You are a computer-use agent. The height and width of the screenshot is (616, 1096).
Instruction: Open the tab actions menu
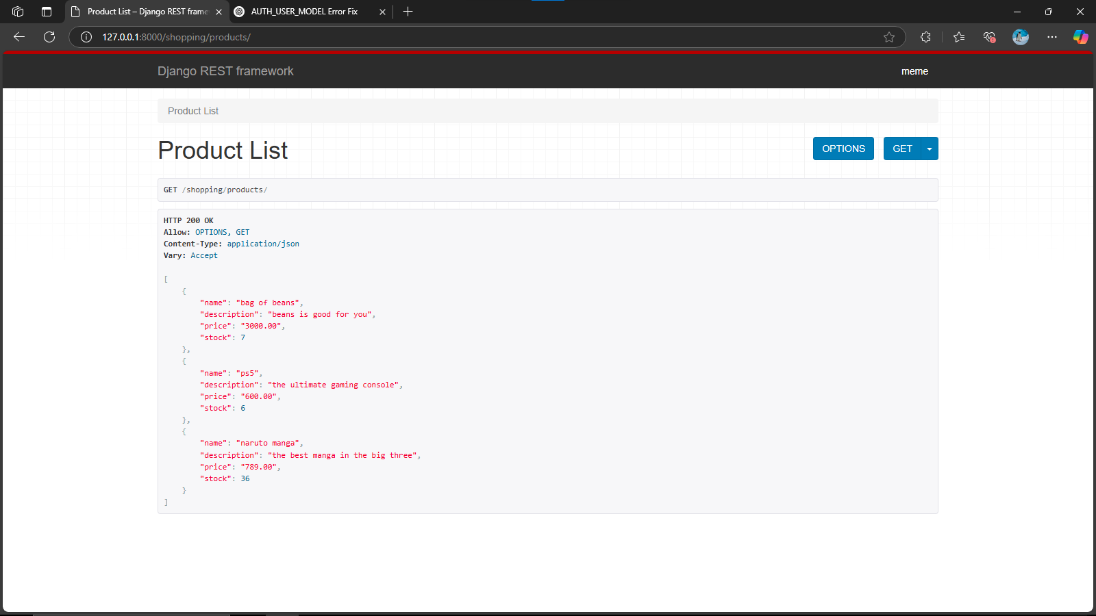pyautogui.click(x=47, y=12)
